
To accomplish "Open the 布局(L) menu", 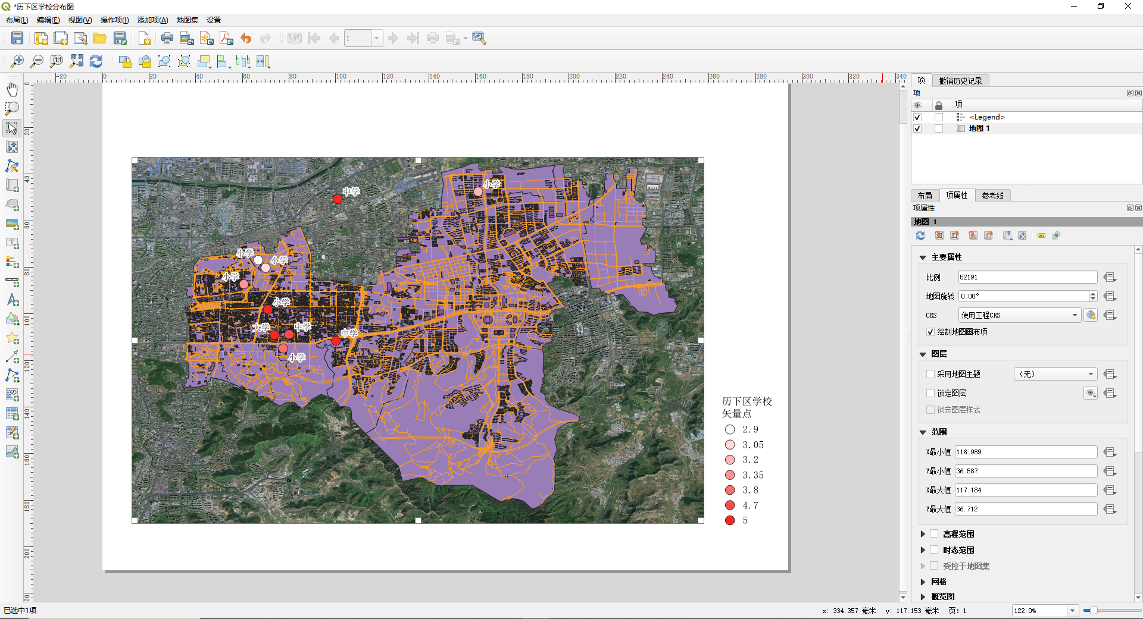I will click(x=17, y=20).
